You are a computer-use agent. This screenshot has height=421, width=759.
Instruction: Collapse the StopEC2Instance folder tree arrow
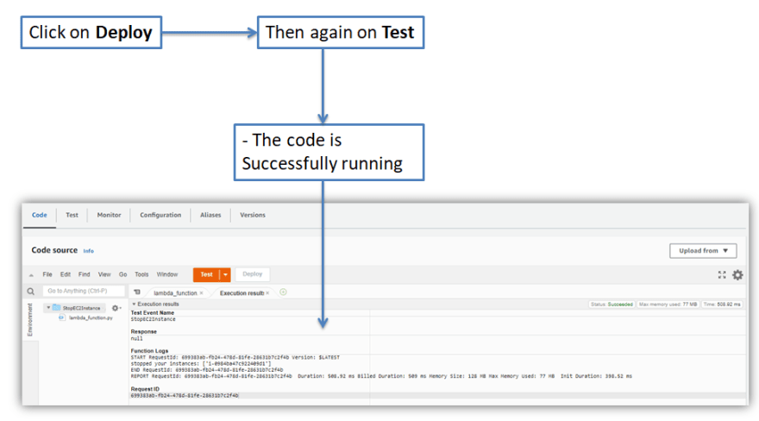pyautogui.click(x=48, y=308)
